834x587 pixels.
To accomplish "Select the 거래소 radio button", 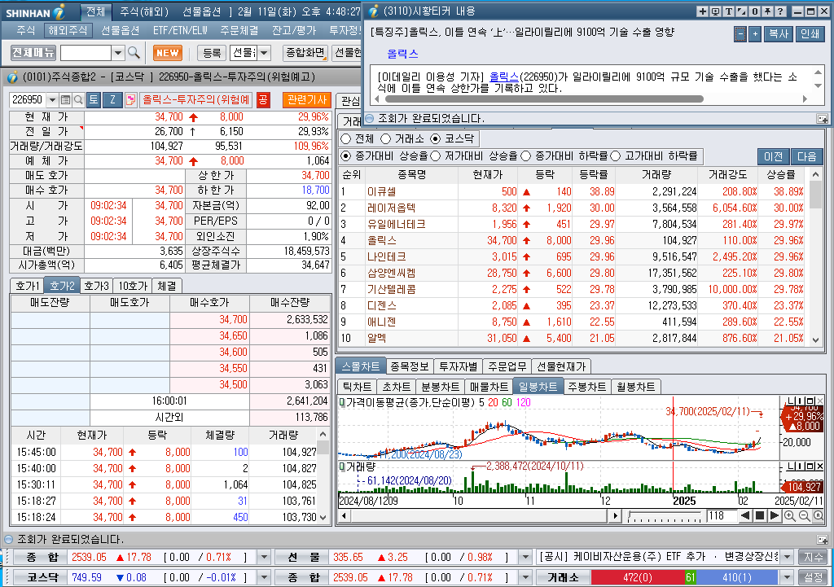I will click(x=386, y=138).
